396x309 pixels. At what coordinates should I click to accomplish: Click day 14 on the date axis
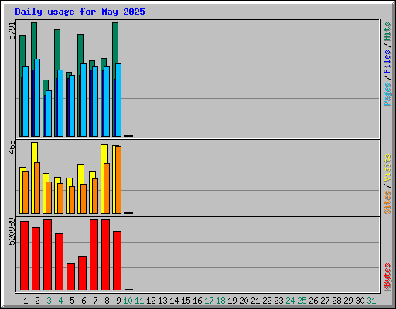point(174,301)
